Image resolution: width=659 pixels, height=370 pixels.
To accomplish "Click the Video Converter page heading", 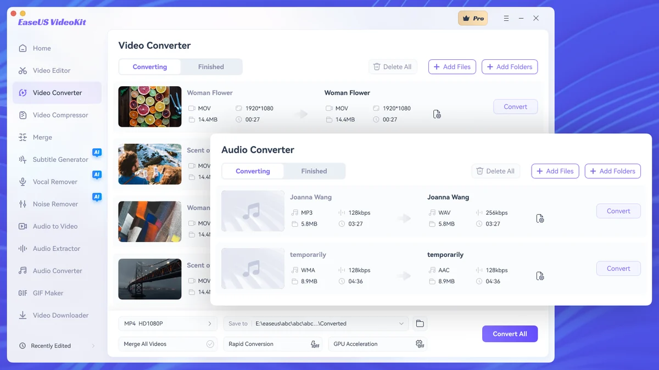I will pos(155,46).
